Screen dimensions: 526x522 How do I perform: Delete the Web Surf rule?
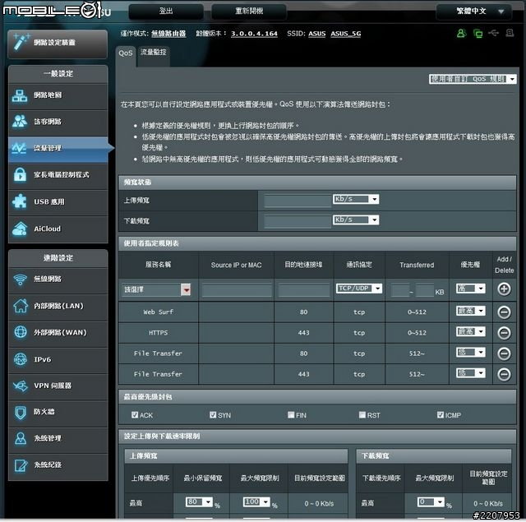(504, 312)
